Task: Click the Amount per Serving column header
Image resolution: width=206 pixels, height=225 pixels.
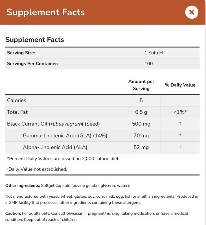Action: click(141, 85)
